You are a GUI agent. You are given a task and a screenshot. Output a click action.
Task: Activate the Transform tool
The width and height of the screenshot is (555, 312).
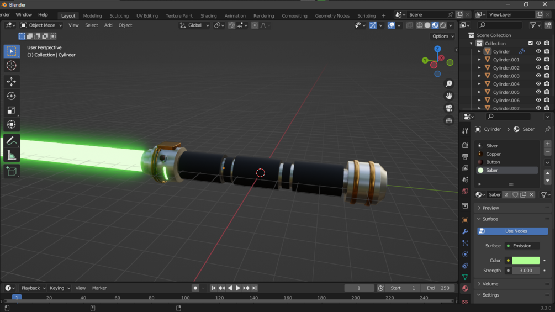12,124
